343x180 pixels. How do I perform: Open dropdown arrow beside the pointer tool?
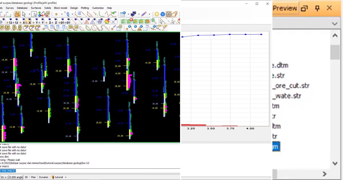pyautogui.click(x=29, y=14)
